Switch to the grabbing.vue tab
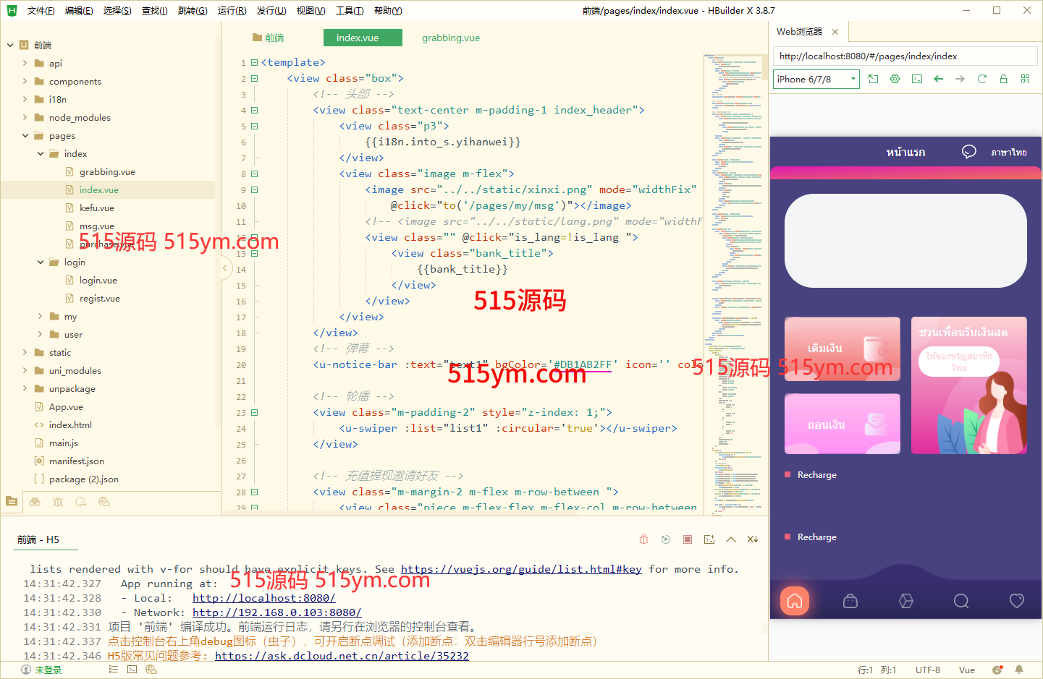The image size is (1043, 679). [450, 38]
